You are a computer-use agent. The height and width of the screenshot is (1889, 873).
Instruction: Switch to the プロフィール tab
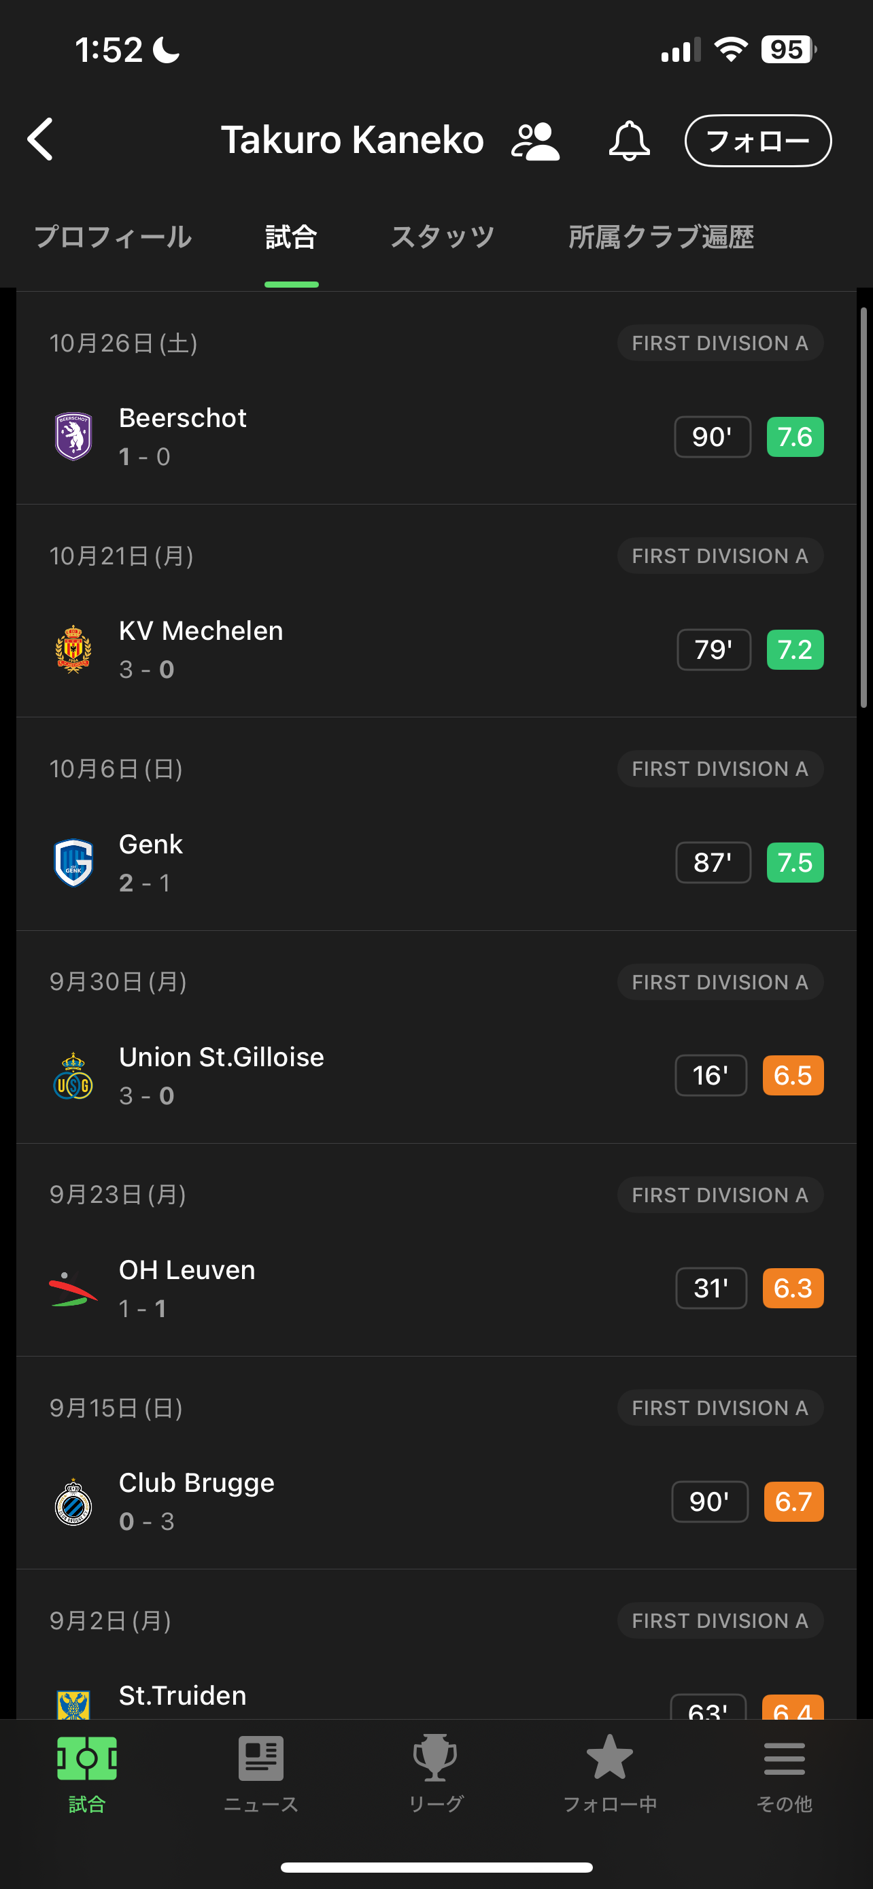click(x=113, y=237)
